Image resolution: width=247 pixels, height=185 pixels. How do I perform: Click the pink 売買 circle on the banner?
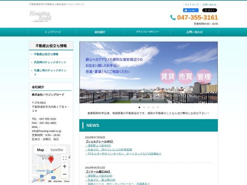[x=186, y=76]
